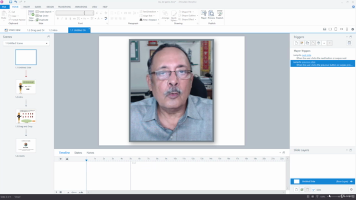Open the Text Direction dropdown

point(149,12)
